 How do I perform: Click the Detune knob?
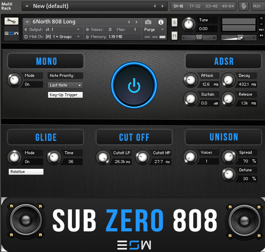point(229,174)
